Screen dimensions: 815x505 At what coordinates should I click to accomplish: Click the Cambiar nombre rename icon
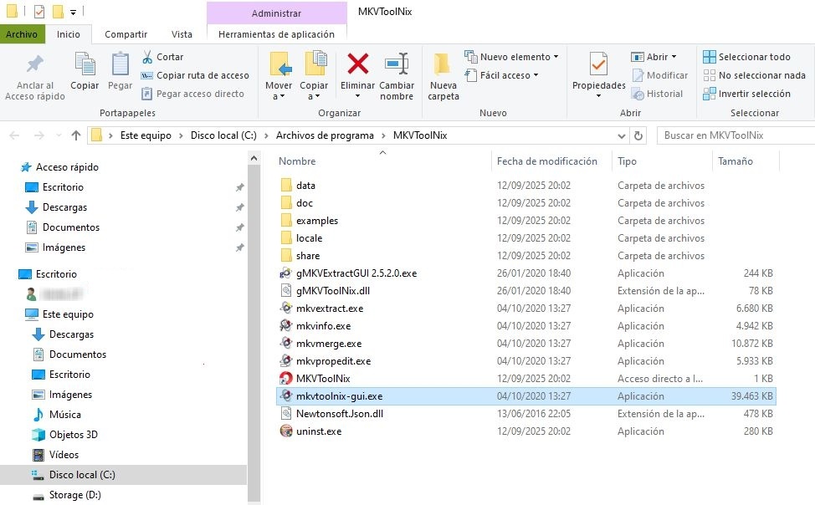[397, 64]
